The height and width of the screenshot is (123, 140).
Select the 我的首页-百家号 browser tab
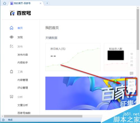point(26,3)
